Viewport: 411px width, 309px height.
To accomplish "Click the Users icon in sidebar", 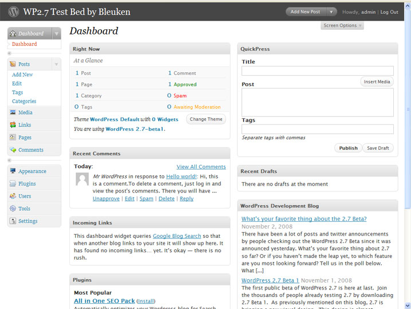I will pyautogui.click(x=13, y=196).
